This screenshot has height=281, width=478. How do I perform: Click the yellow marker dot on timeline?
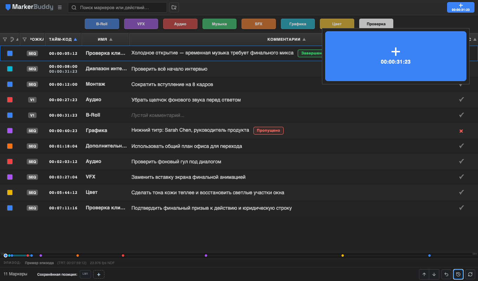point(343,255)
